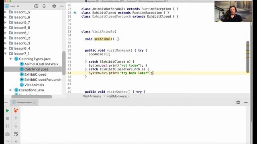The width and height of the screenshot is (257, 144).
Task: Click the AnimalsOutForAWalk exception class icon
Action: (x=22, y=64)
